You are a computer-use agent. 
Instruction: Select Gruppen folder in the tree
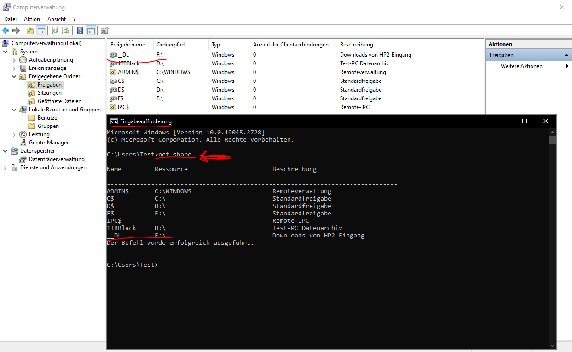coord(48,126)
